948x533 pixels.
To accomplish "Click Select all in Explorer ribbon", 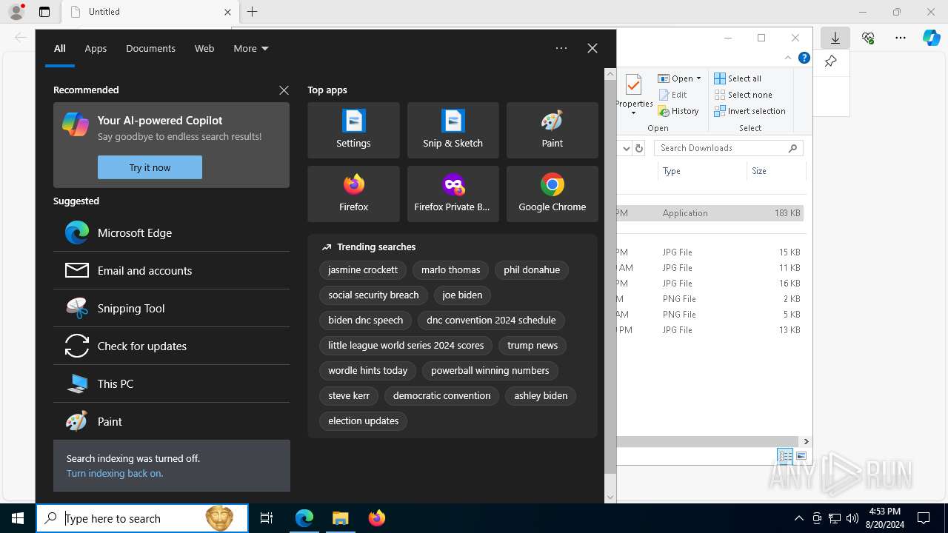I will click(x=738, y=78).
